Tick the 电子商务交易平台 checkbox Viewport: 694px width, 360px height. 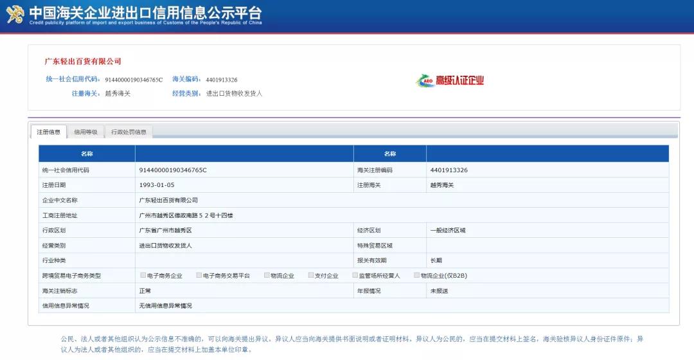[x=199, y=275]
